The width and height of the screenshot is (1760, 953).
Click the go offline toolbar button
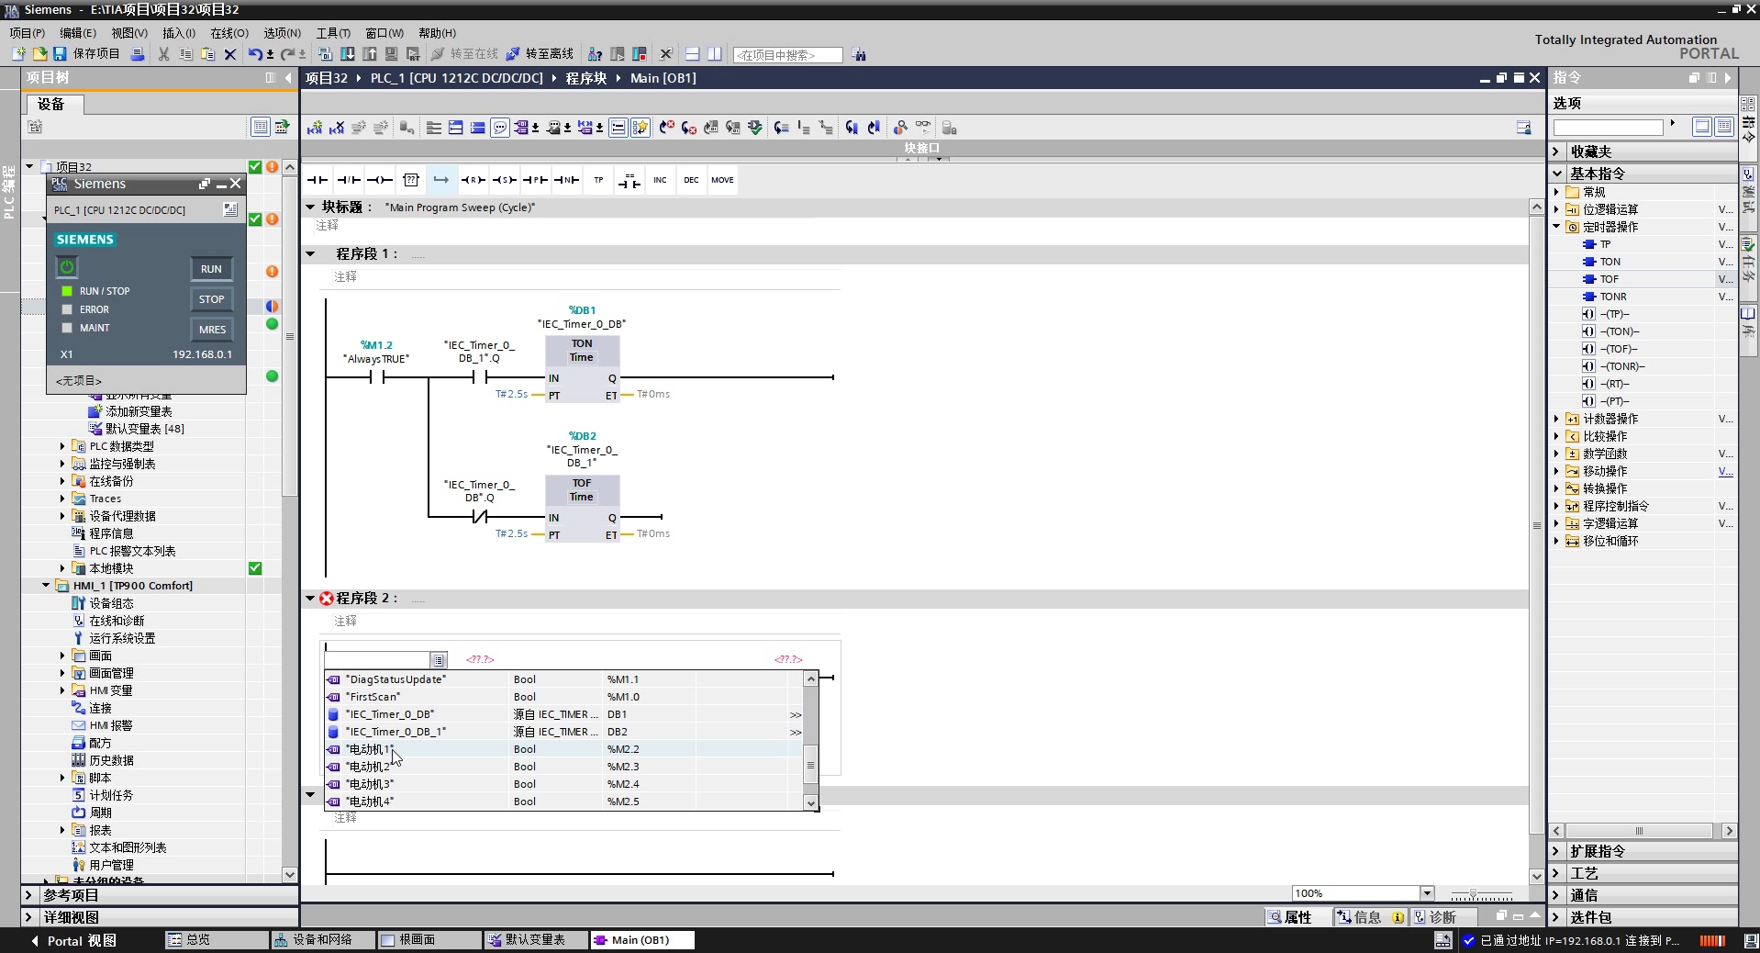tap(540, 54)
